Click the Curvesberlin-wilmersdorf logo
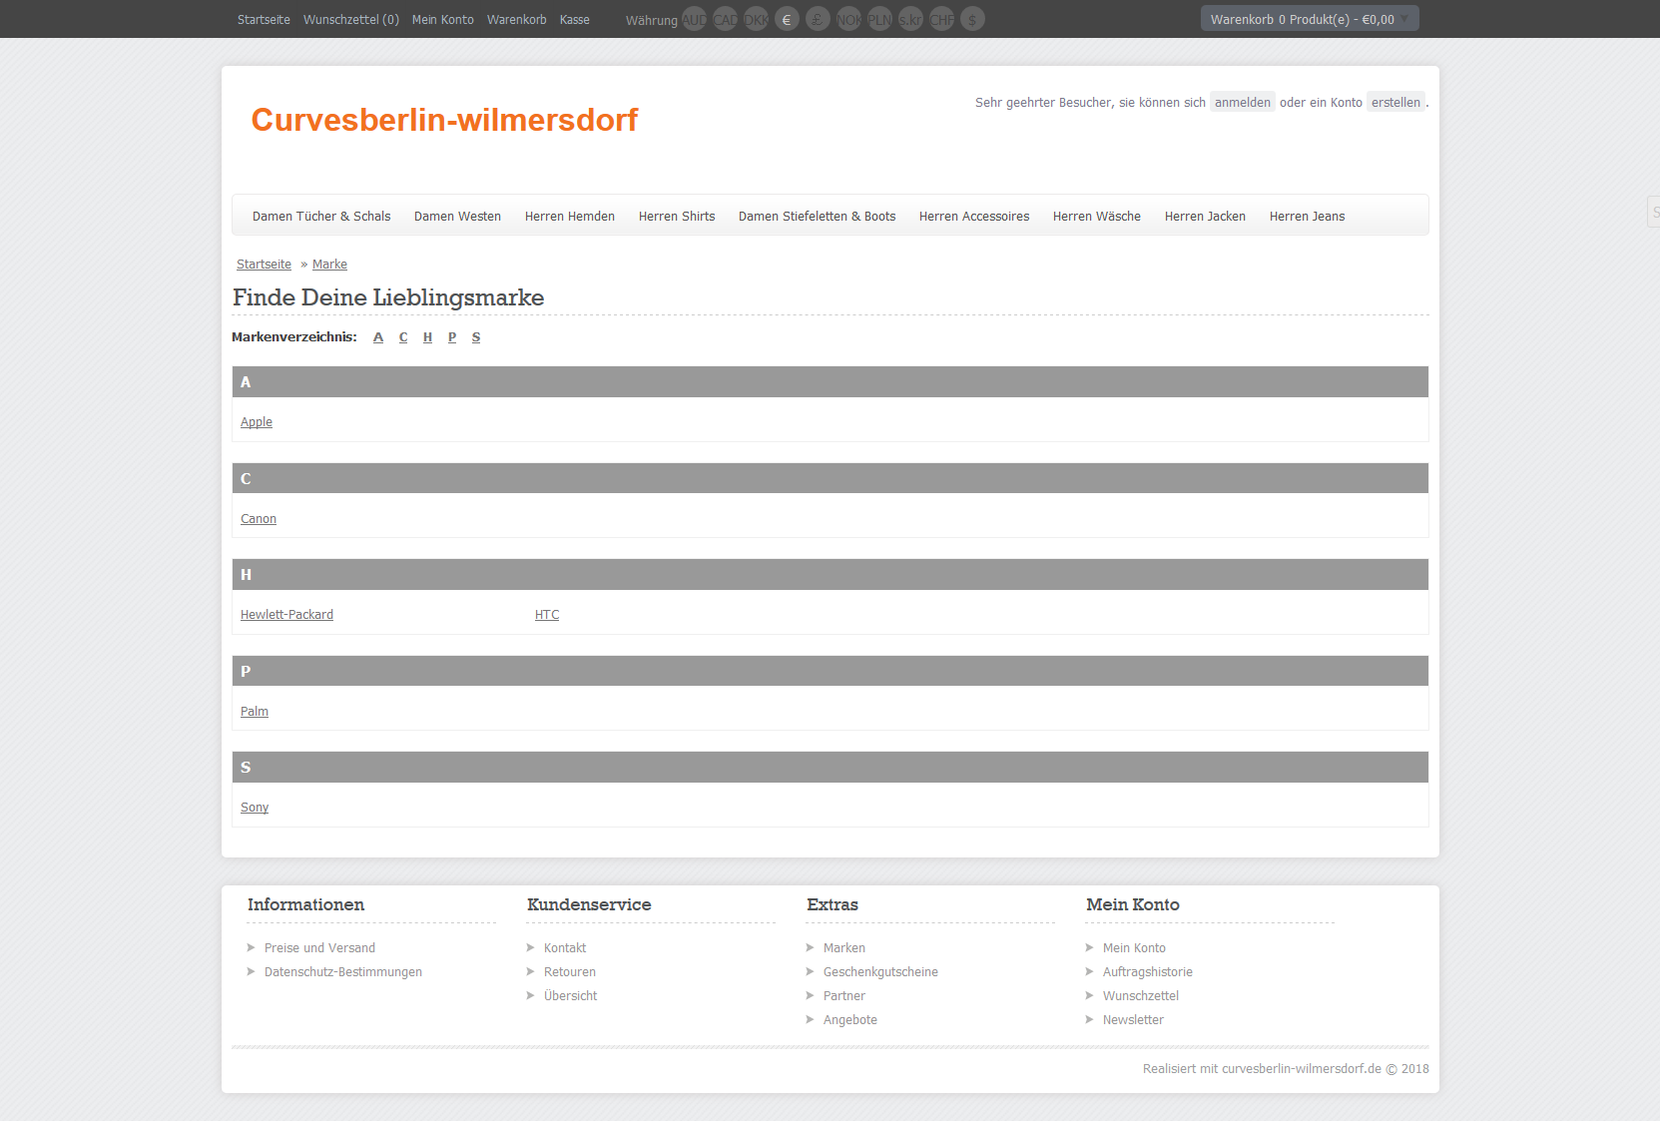This screenshot has width=1660, height=1121. pyautogui.click(x=444, y=120)
